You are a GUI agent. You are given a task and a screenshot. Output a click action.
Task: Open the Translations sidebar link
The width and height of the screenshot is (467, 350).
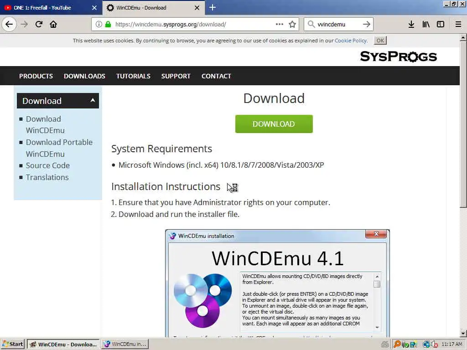47,177
